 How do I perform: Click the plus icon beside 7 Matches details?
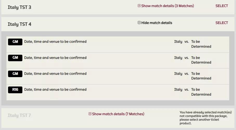click(90, 114)
